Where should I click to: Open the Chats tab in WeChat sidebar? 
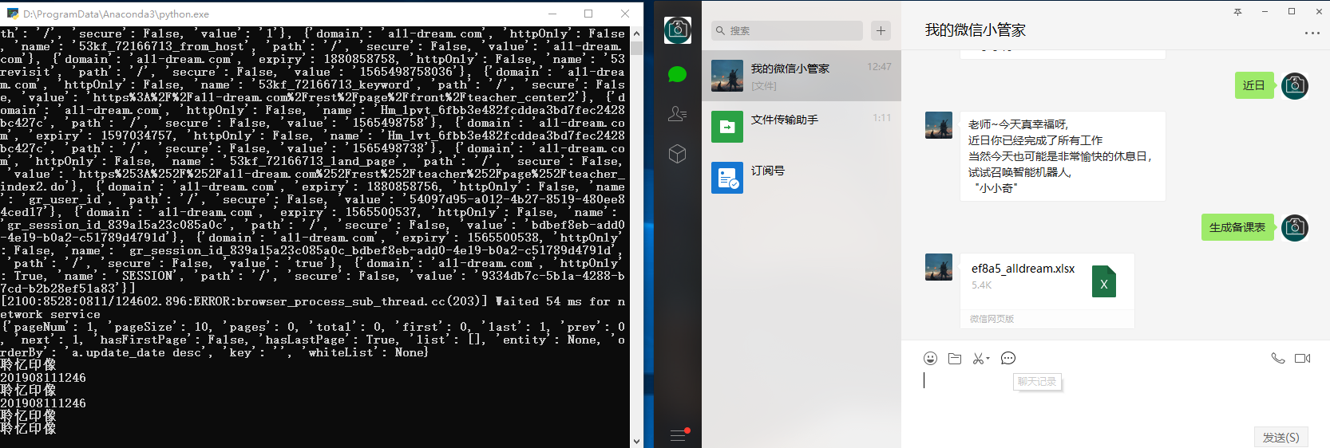coord(677,75)
